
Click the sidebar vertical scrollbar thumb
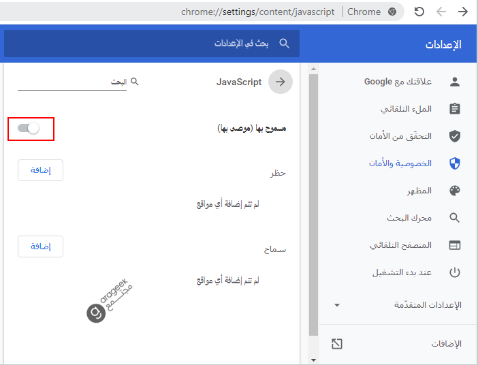coord(313,205)
